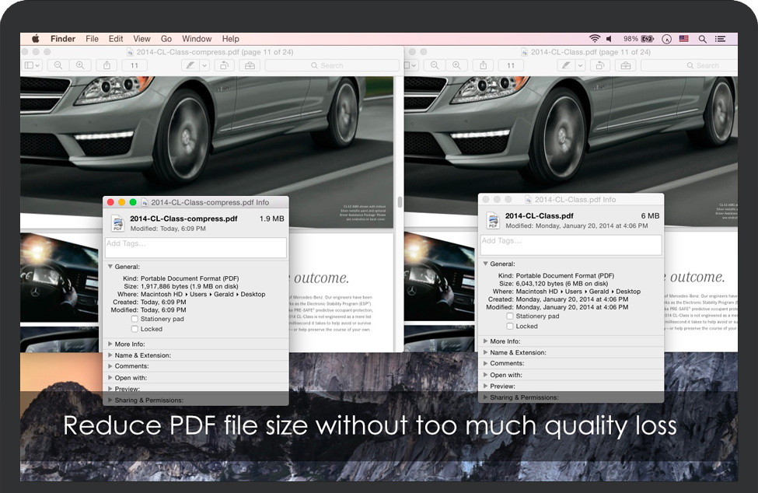Open the Window menu in menu bar
Screen dimensions: 758x493
tap(197, 39)
